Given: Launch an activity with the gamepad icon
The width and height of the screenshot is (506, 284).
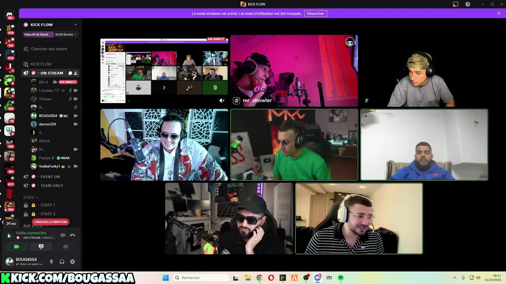Looking at the screenshot, I should (66, 247).
